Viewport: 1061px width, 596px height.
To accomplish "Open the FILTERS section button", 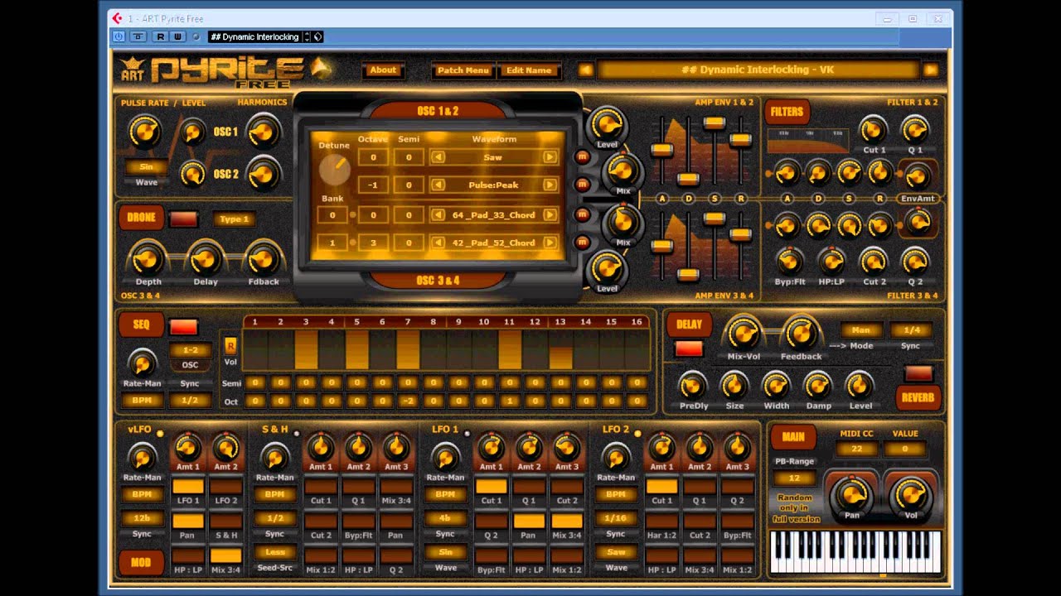I will (x=787, y=112).
